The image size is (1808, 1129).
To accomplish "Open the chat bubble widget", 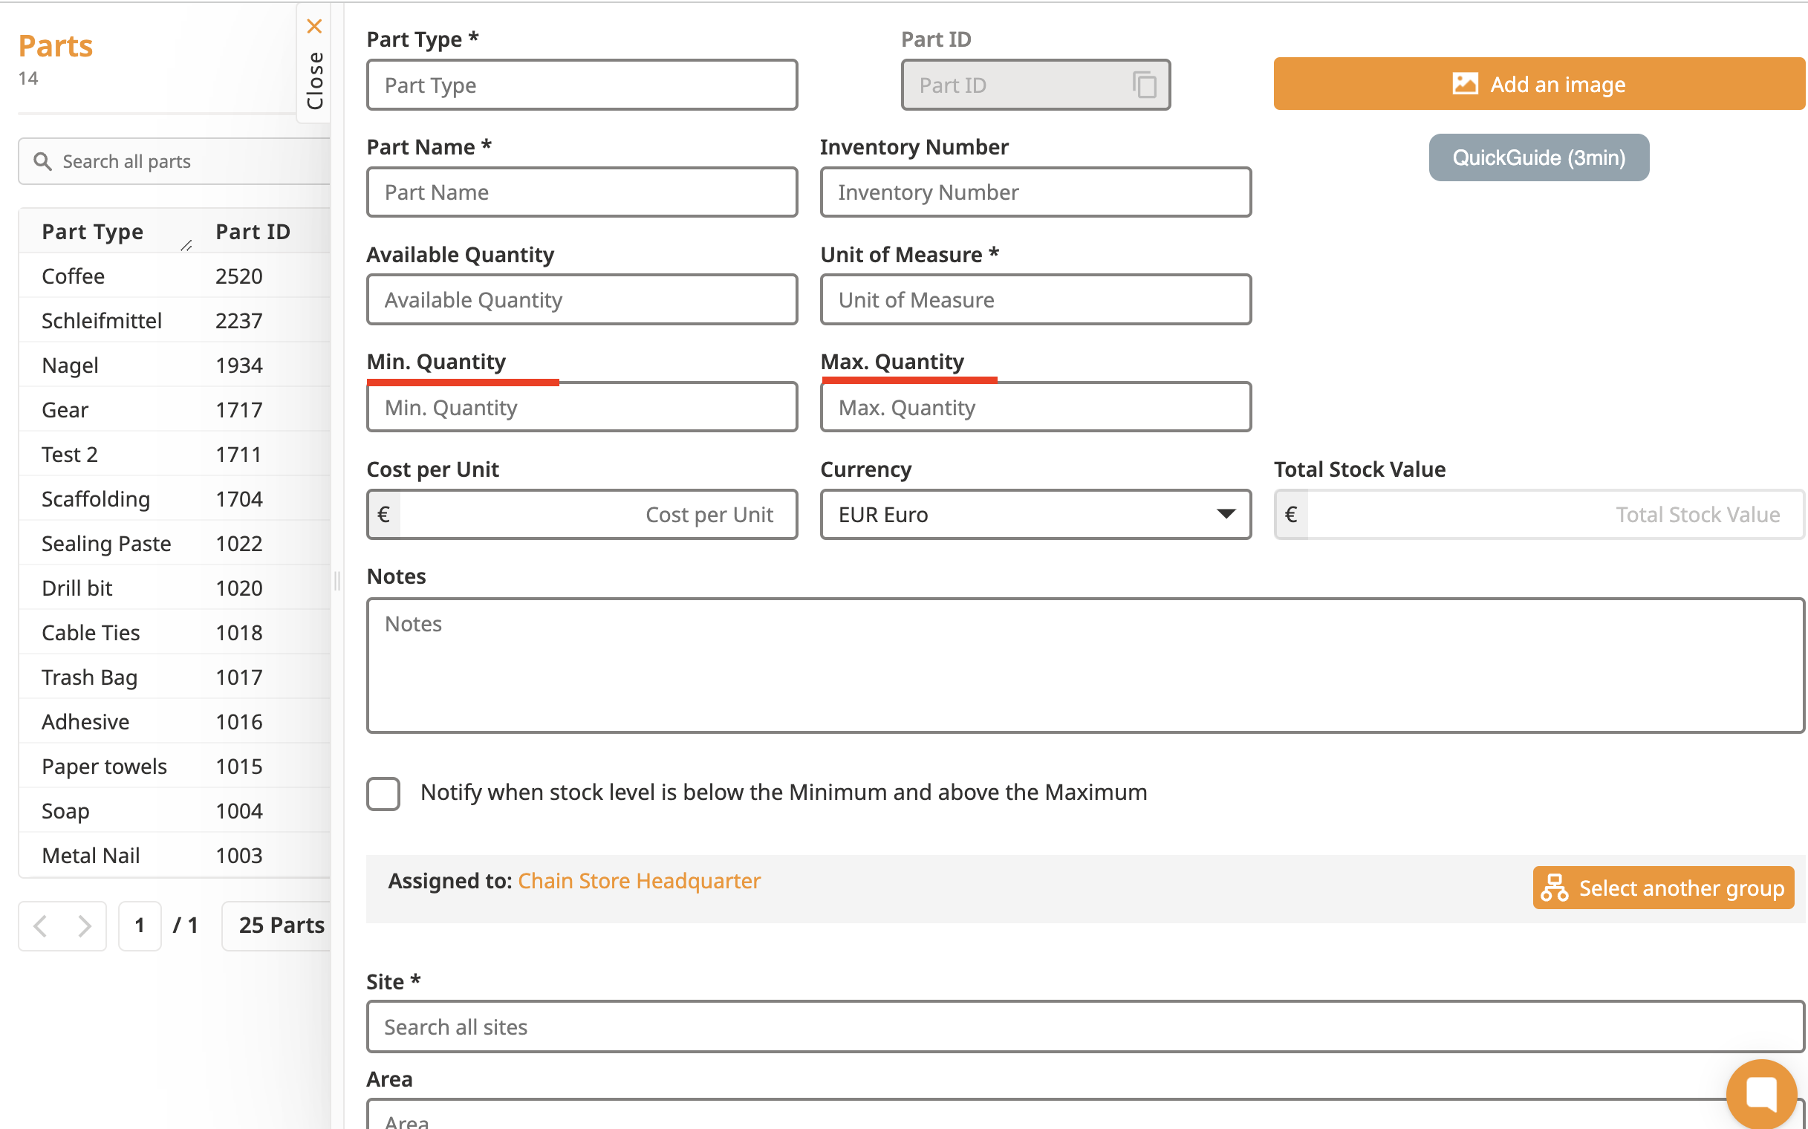I will pyautogui.click(x=1760, y=1094).
